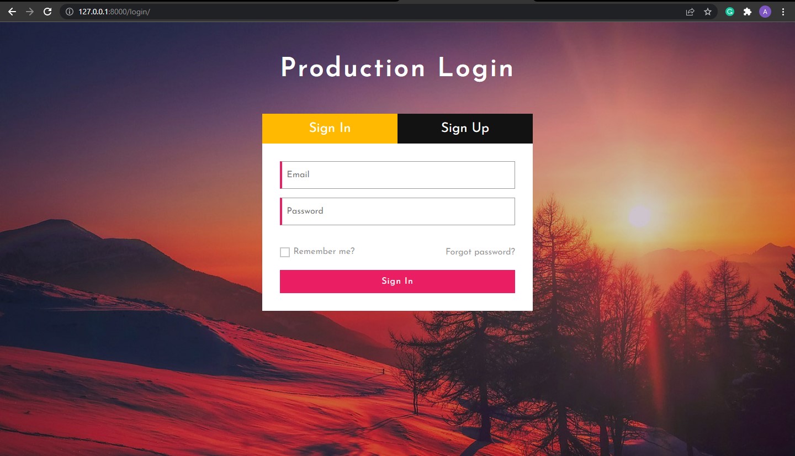Open the Chrome profile avatar

click(765, 12)
